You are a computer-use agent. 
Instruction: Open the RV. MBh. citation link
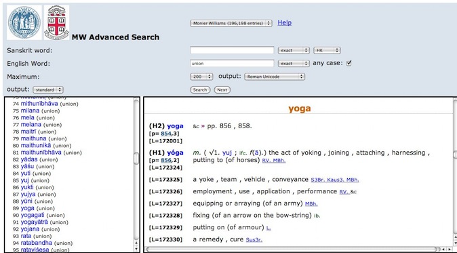[274, 161]
